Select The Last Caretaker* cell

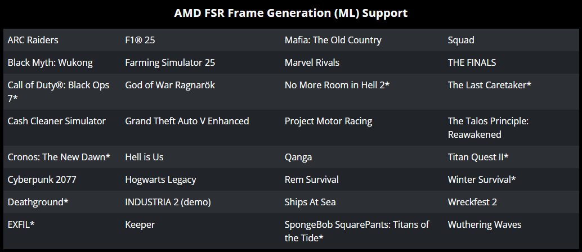coord(490,85)
